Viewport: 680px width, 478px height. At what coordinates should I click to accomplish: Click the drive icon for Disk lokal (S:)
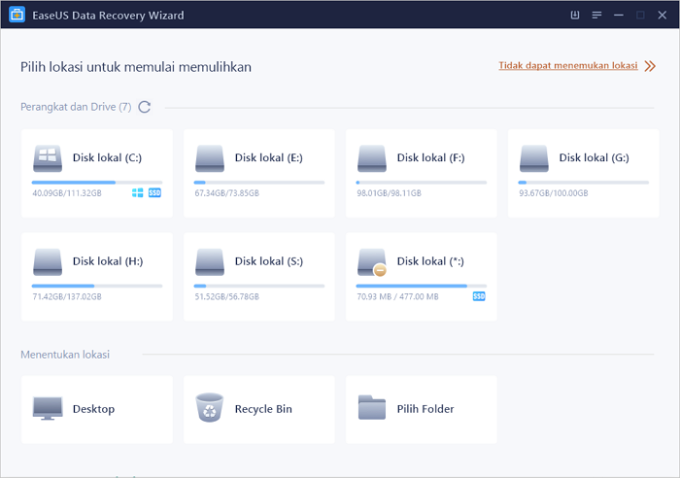(210, 262)
